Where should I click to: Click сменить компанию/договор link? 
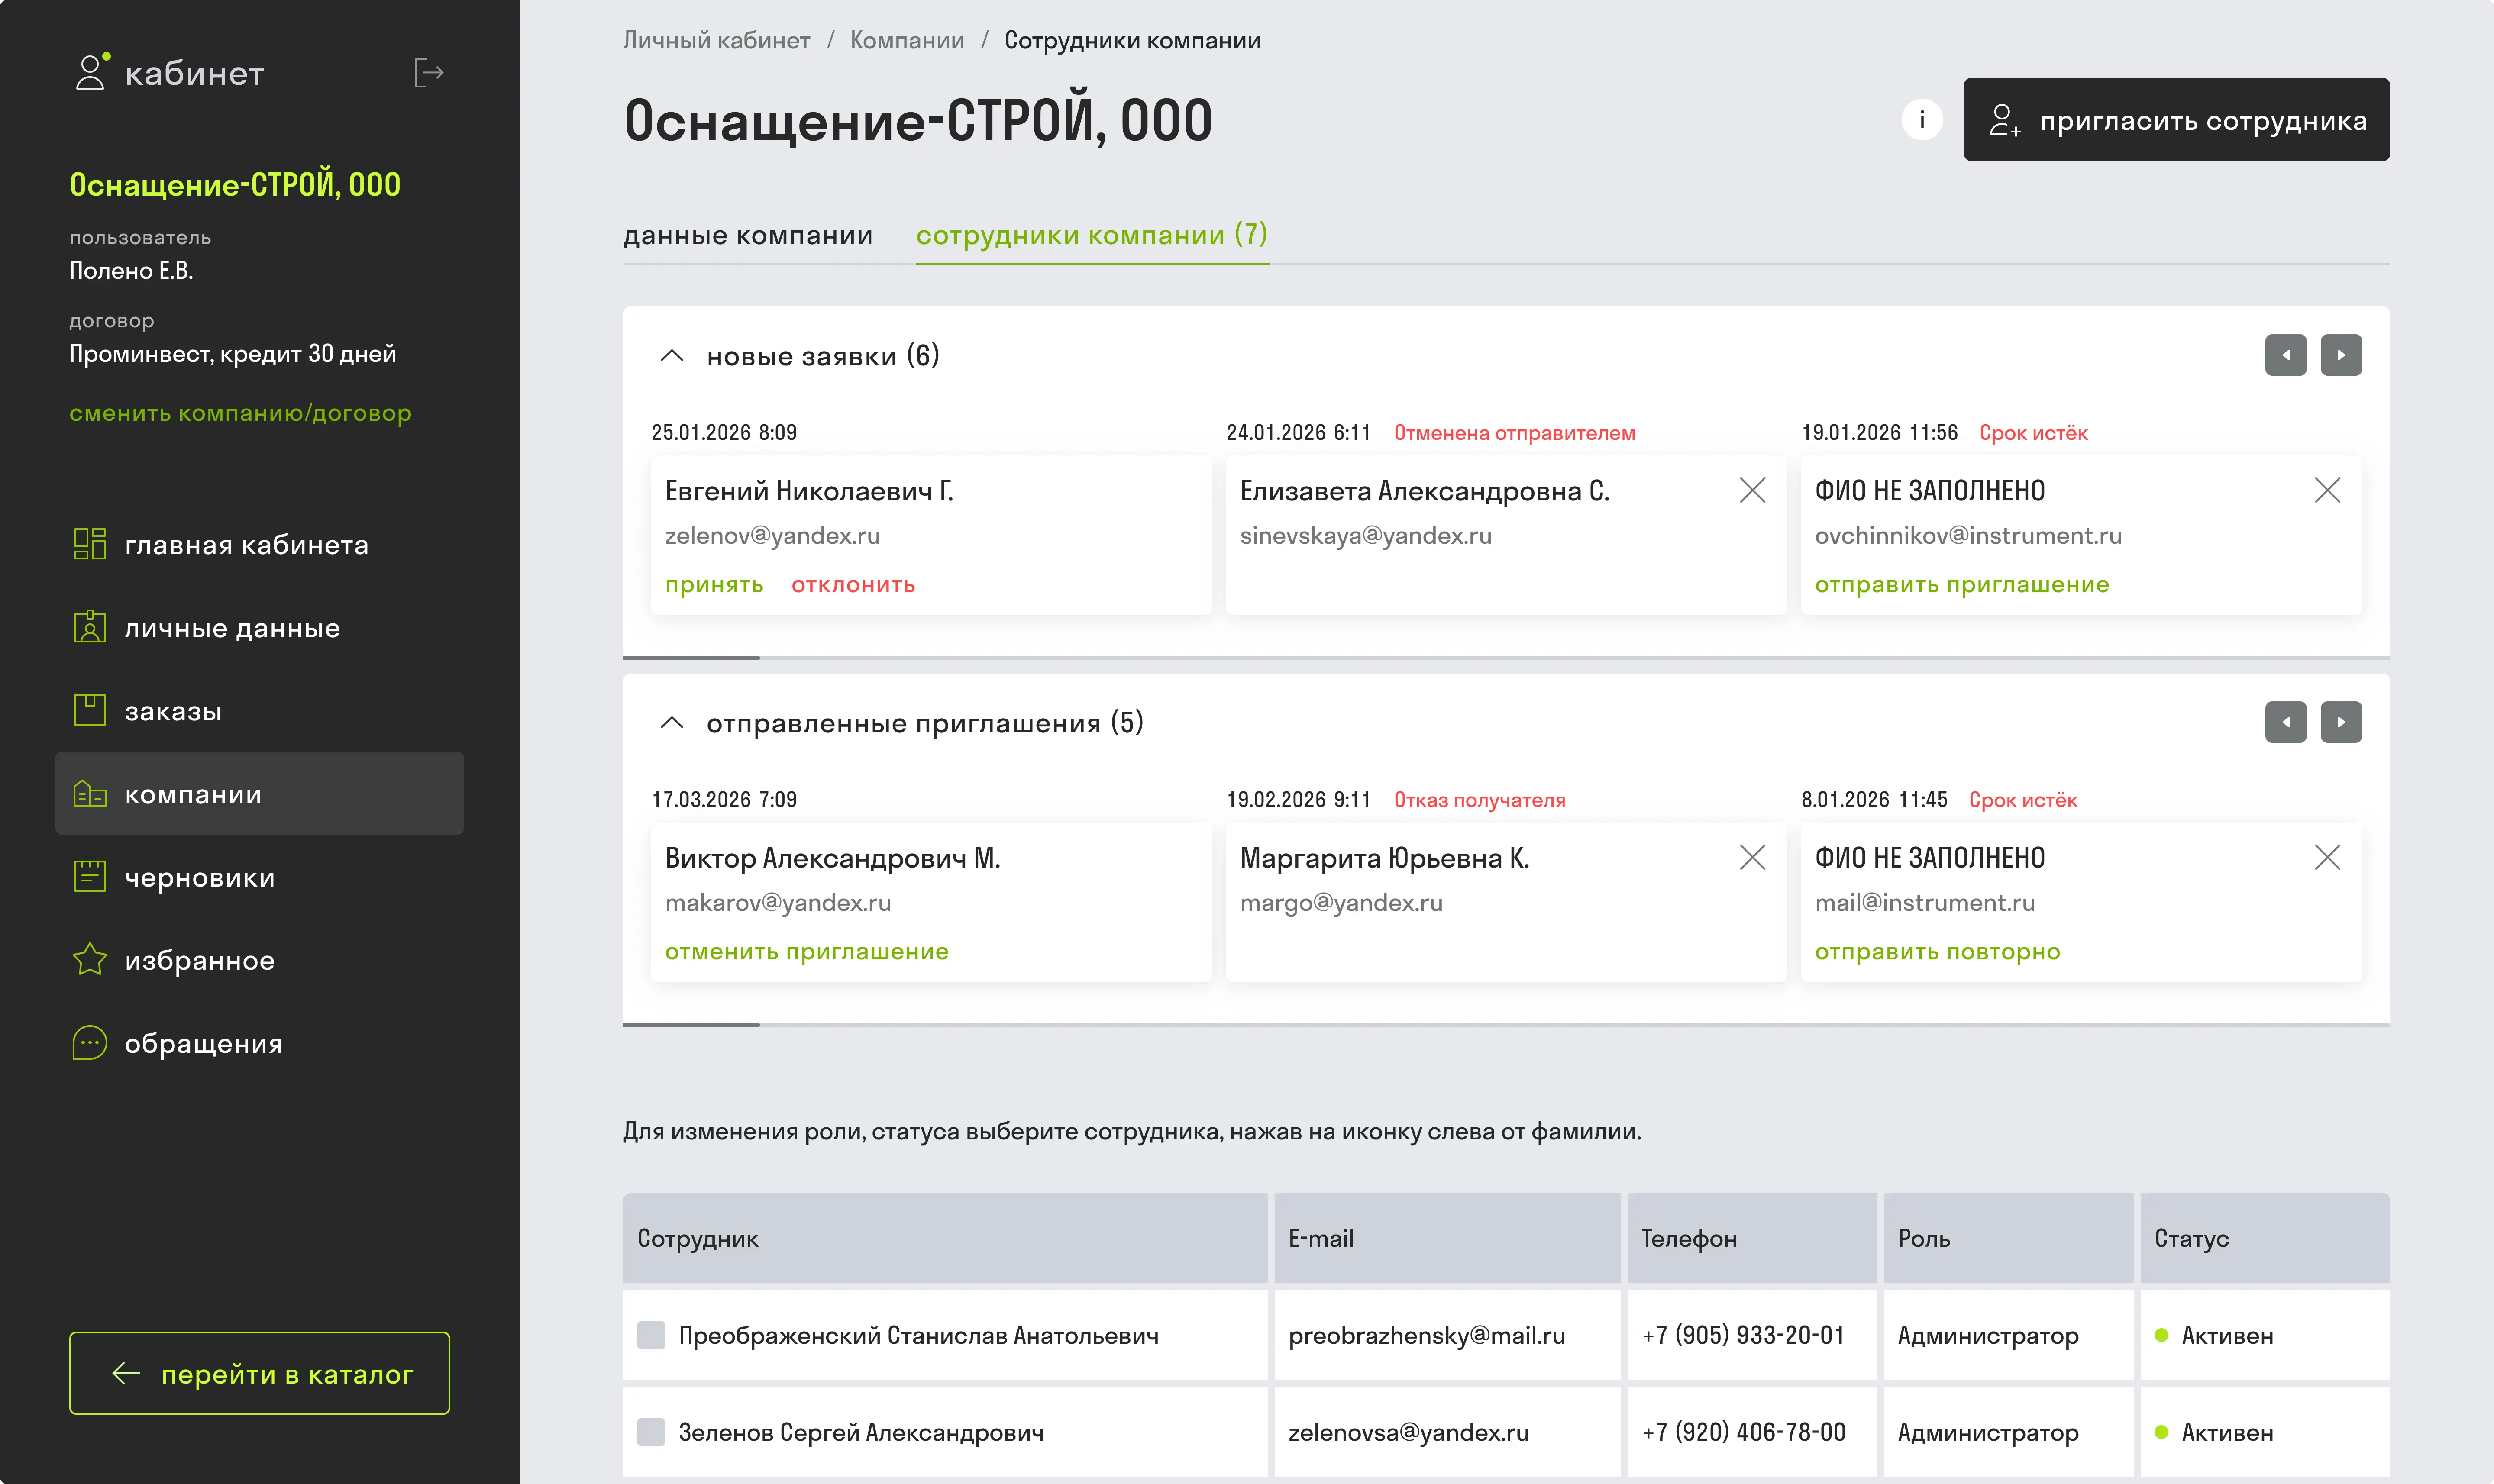click(240, 413)
